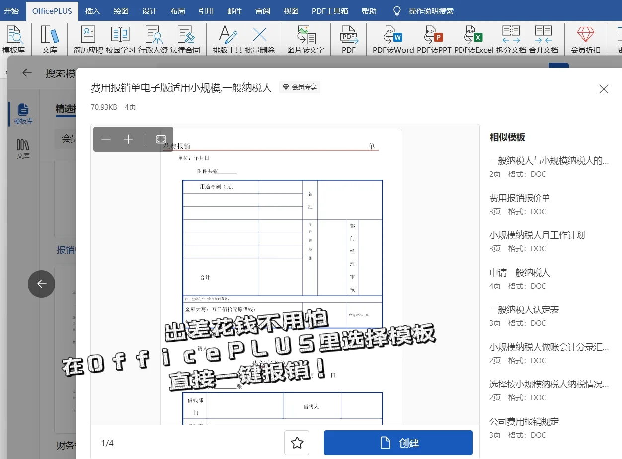Switch to the 布局 ribbon tab
This screenshot has width=622, height=459.
(x=177, y=11)
